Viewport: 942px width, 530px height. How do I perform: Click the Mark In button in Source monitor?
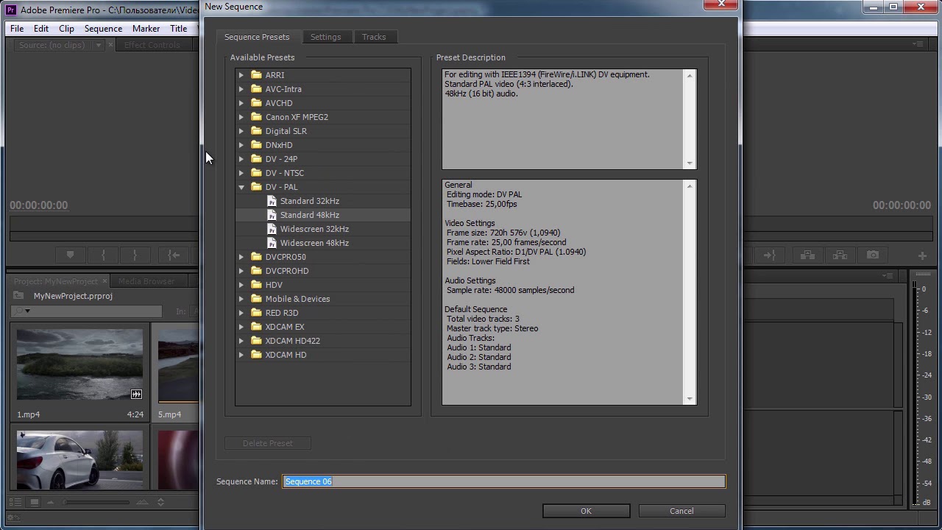[103, 255]
